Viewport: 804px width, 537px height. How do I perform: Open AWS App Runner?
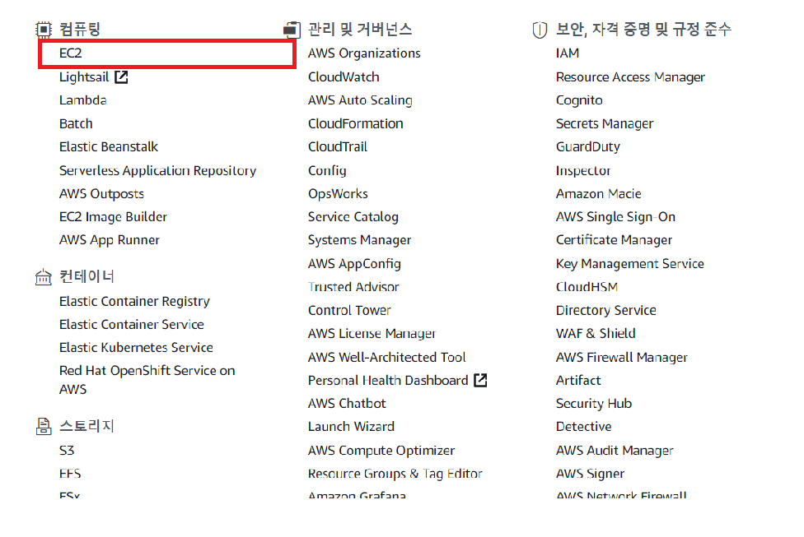tap(110, 241)
